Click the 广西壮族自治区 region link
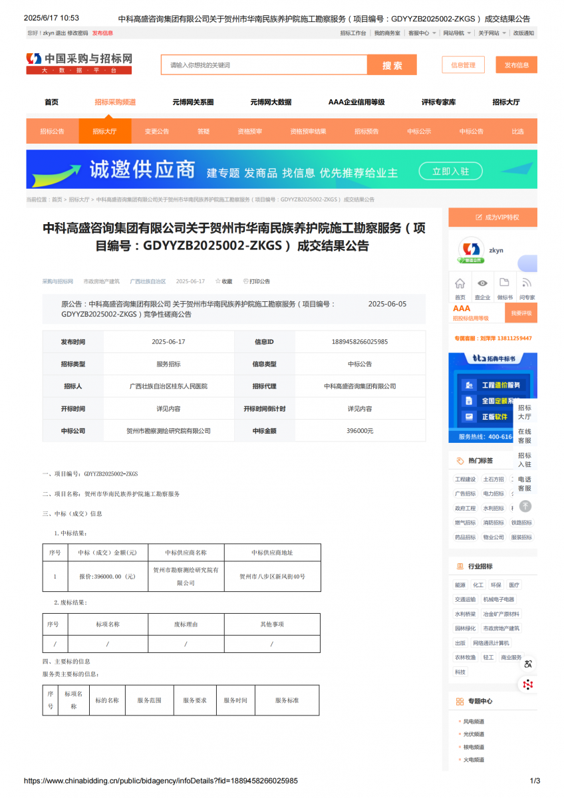Image resolution: width=564 pixels, height=798 pixels. [148, 282]
